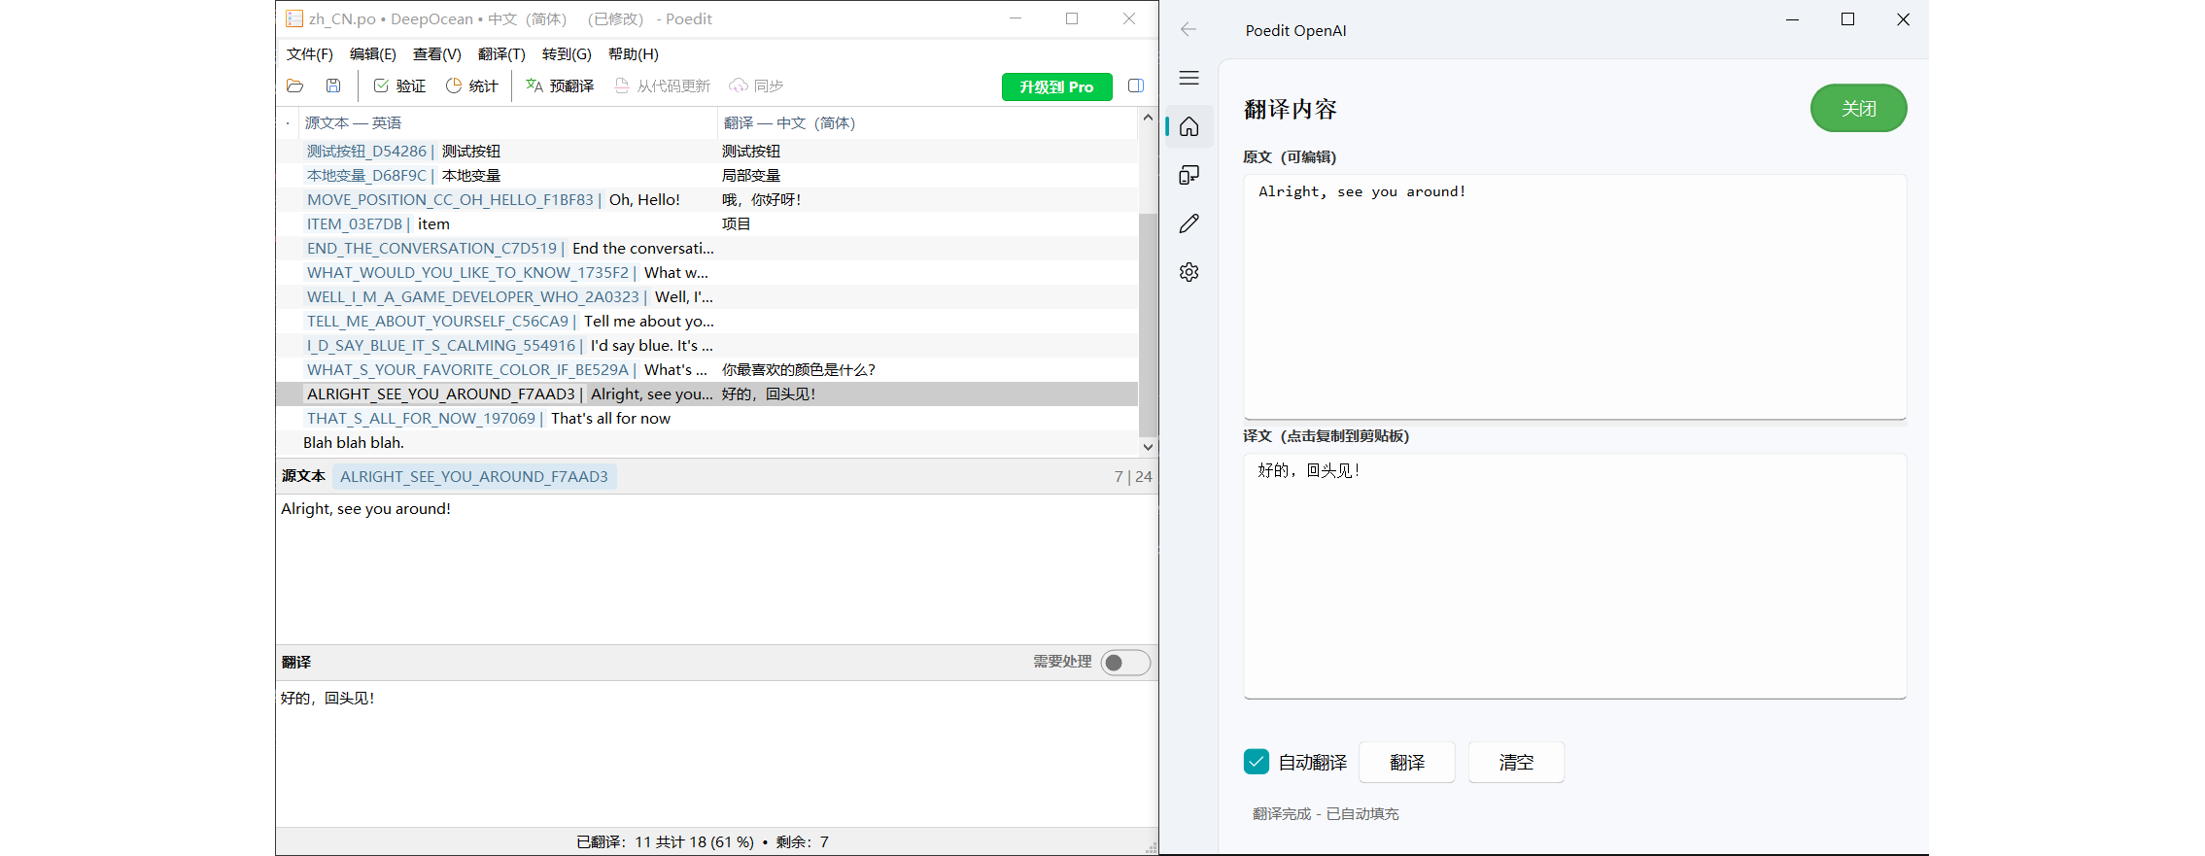The width and height of the screenshot is (2205, 856).
Task: Close the Poedit main window
Action: click(x=1128, y=18)
